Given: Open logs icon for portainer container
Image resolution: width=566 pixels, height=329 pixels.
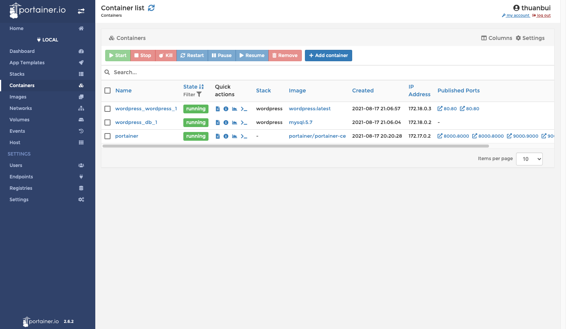Looking at the screenshot, I should [x=218, y=136].
